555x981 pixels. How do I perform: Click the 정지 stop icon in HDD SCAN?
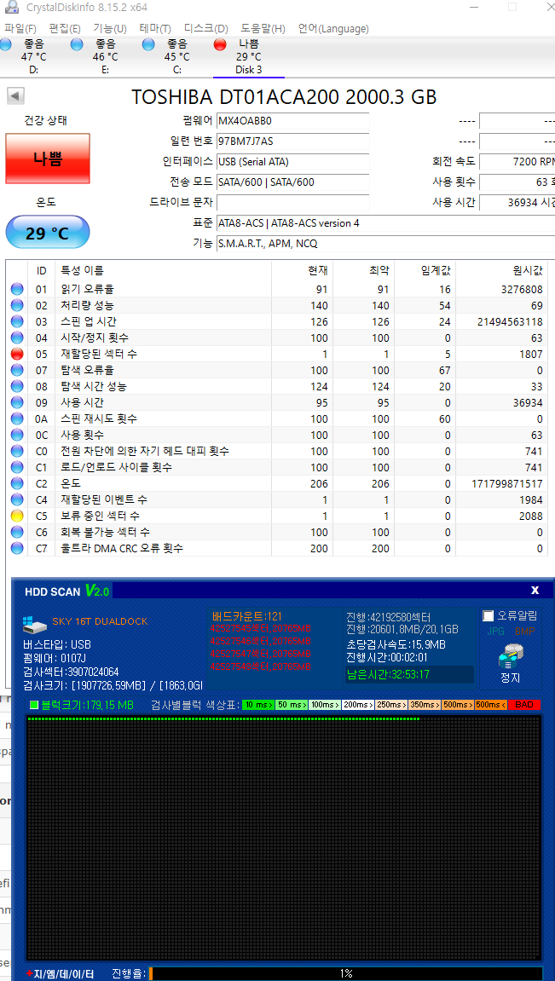click(511, 657)
